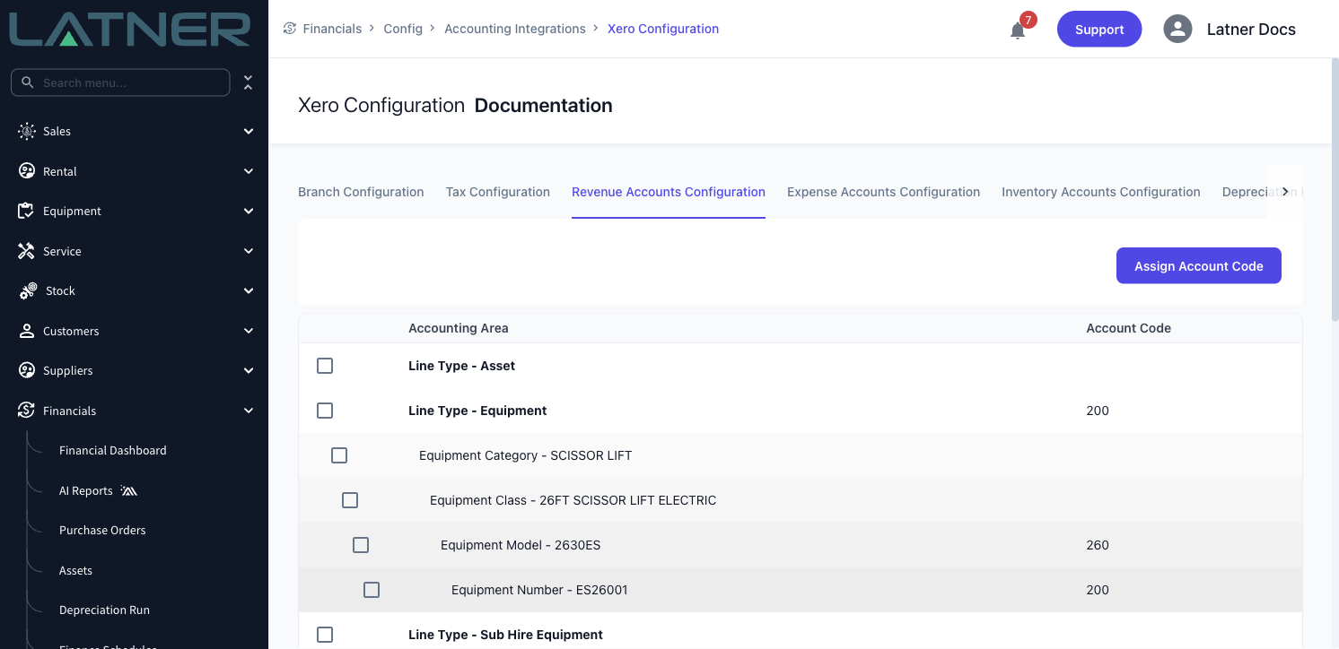Show more tabs with the right arrow

(1285, 192)
